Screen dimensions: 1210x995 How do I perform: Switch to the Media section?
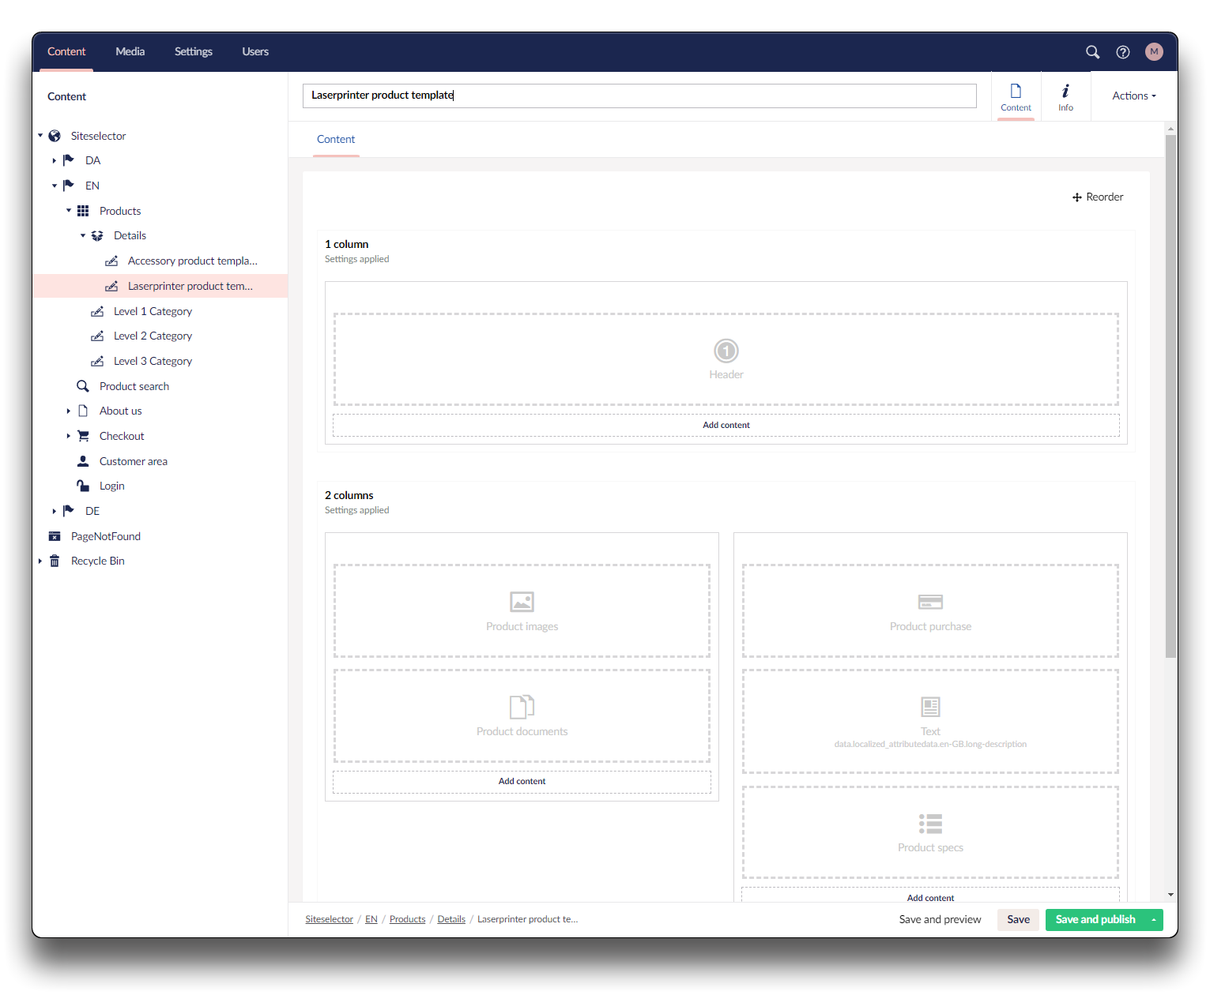(130, 52)
